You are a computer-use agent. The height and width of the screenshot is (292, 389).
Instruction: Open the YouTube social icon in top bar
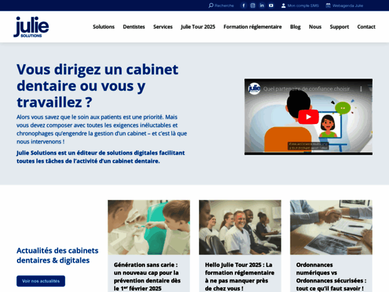(x=271, y=6)
